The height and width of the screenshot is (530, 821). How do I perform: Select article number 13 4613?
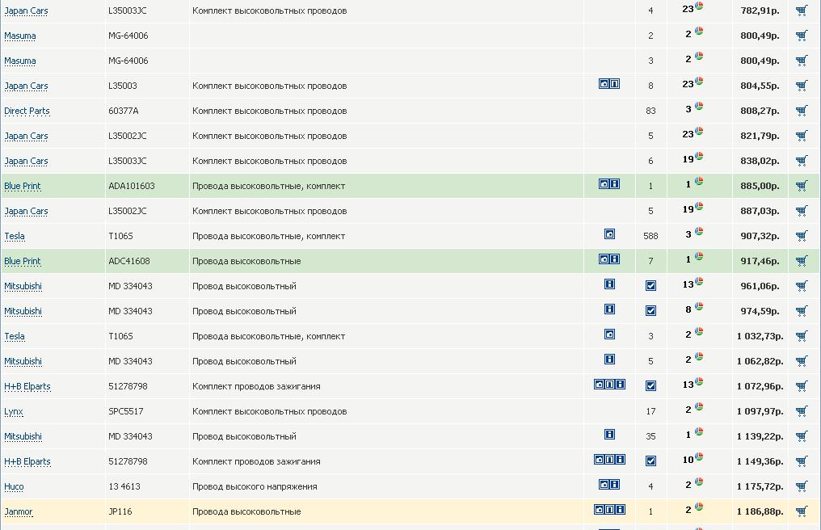tap(124, 486)
